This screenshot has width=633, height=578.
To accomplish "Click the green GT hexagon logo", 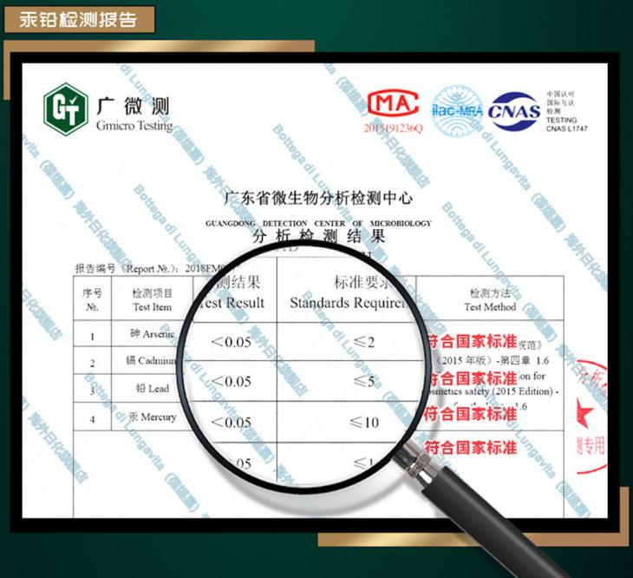I will [x=66, y=109].
